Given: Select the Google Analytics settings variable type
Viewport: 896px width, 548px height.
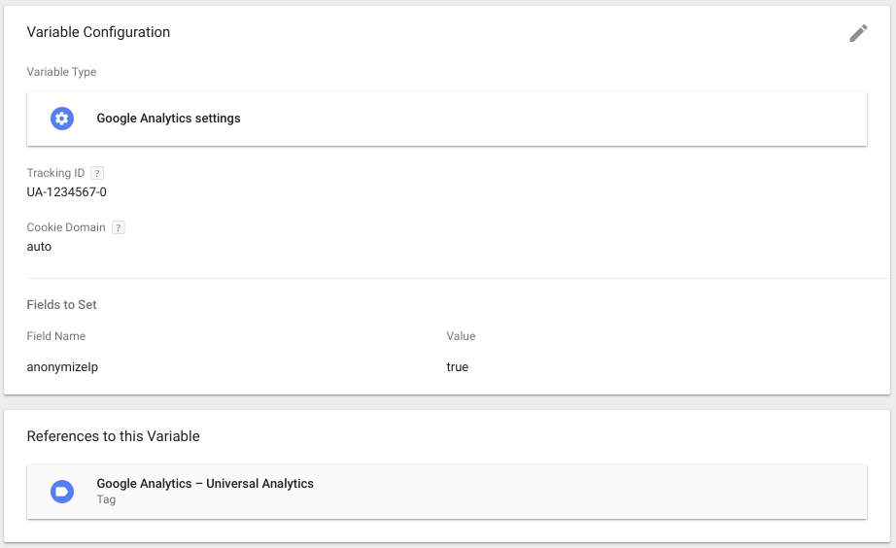Looking at the screenshot, I should coord(447,119).
